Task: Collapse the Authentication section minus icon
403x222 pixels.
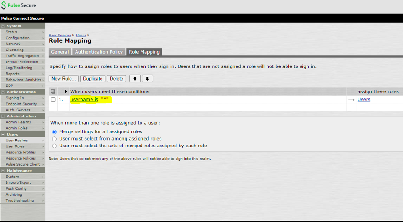Action: [x=3, y=92]
